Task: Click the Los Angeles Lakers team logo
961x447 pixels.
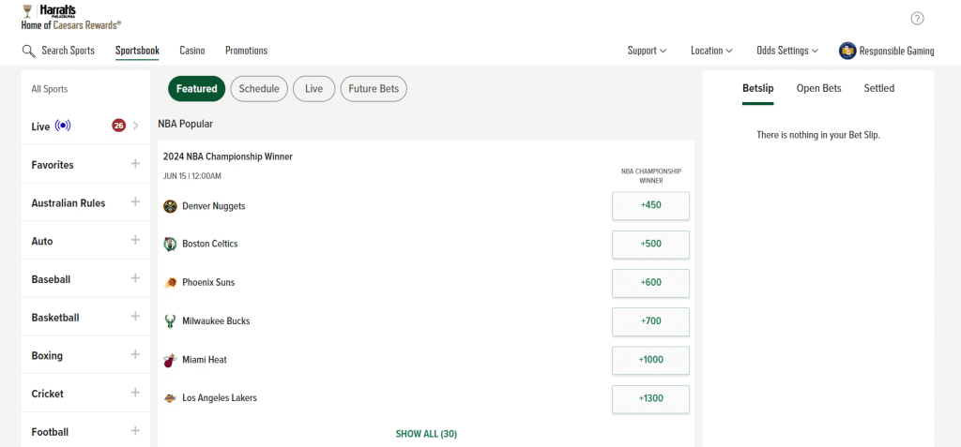Action: click(x=170, y=398)
